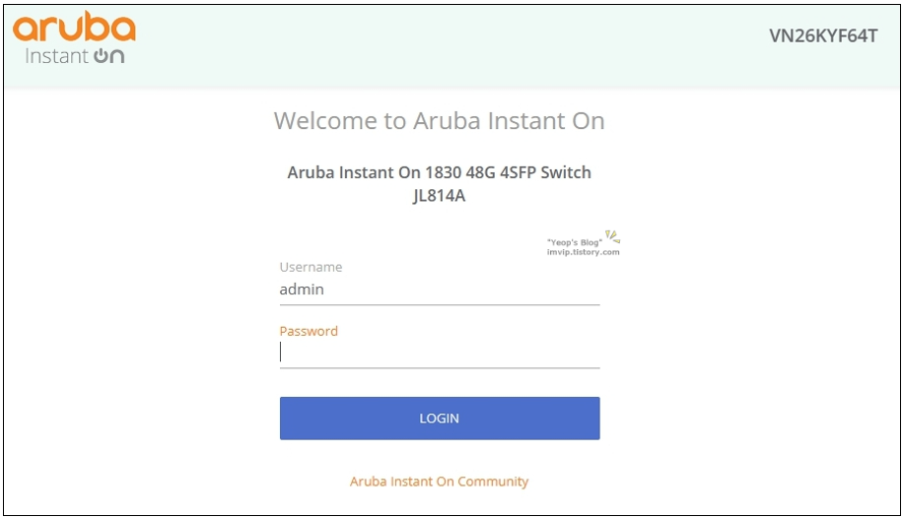This screenshot has height=518, width=903.
Task: Click the Username field containing admin
Action: click(x=440, y=290)
